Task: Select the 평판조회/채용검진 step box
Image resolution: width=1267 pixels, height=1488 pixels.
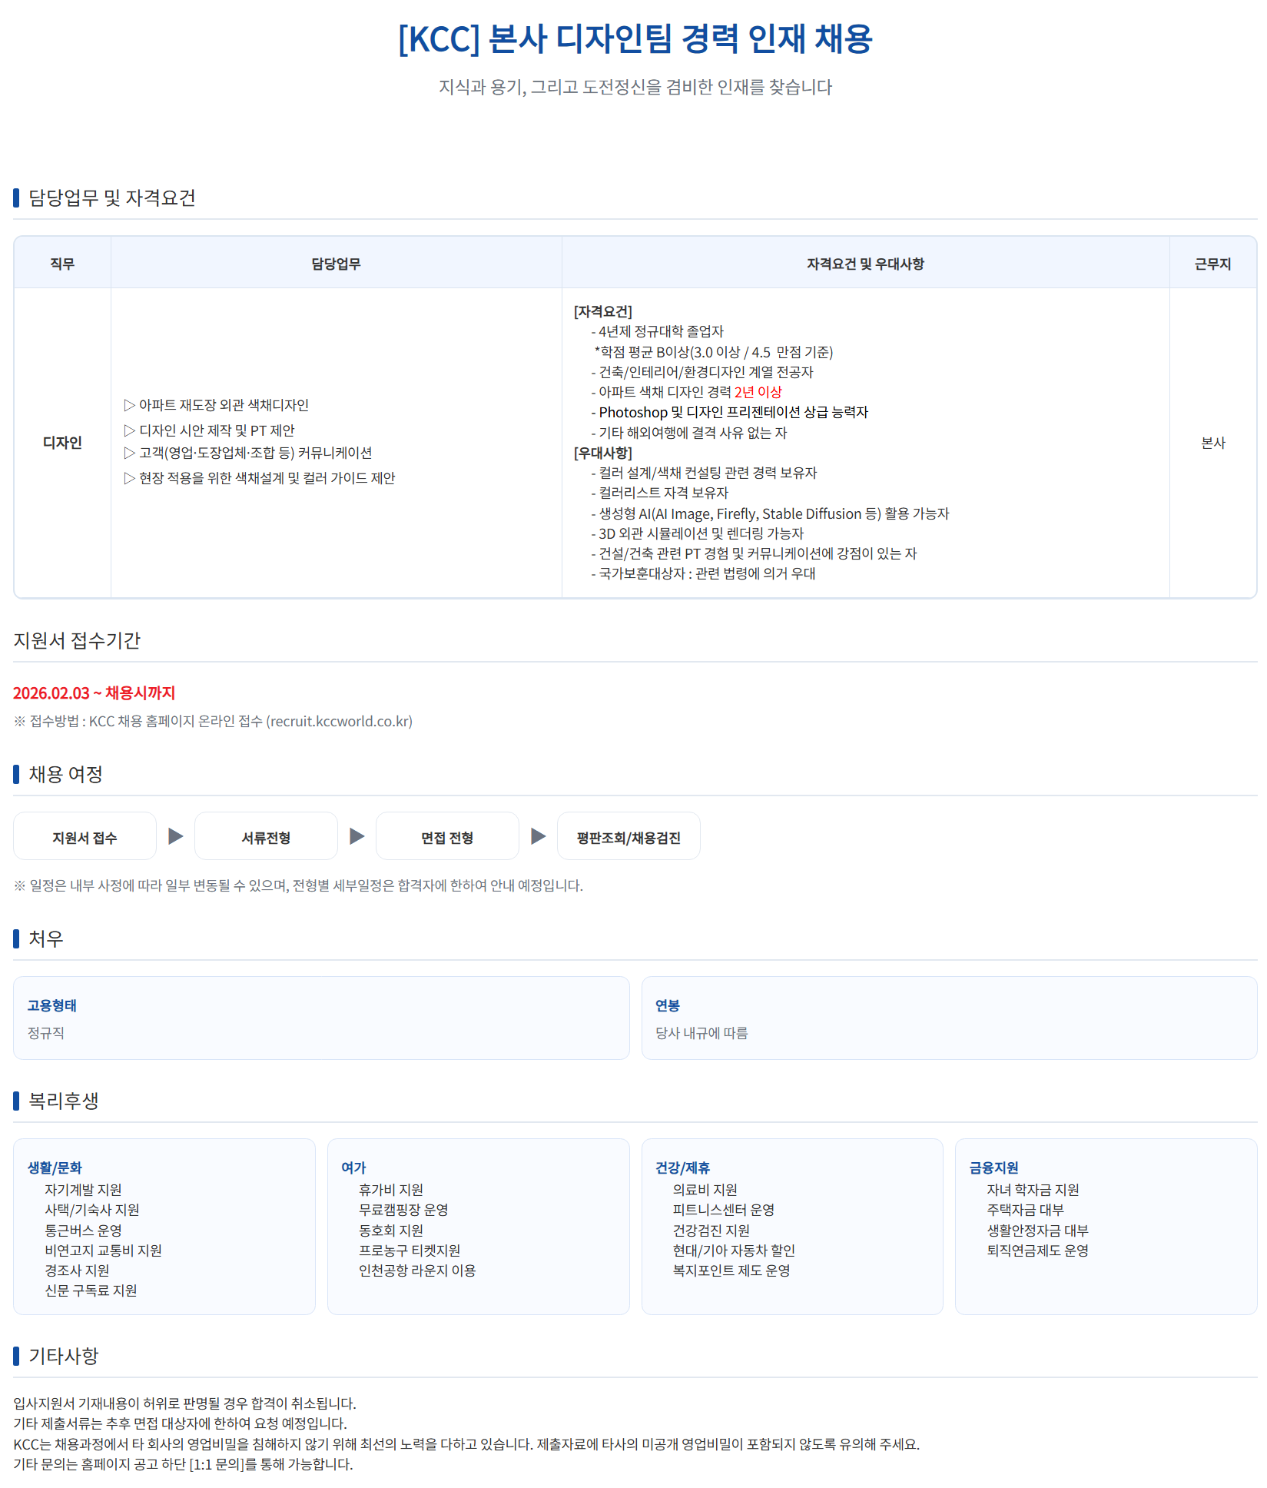Action: pos(629,836)
